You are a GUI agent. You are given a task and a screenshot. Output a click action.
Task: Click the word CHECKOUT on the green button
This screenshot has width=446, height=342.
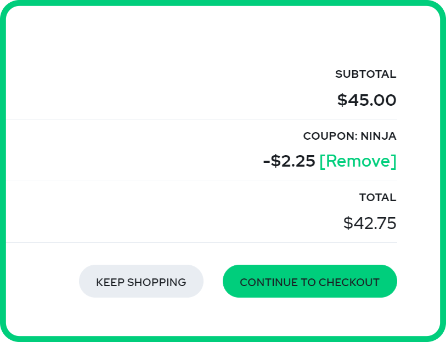[x=349, y=282]
